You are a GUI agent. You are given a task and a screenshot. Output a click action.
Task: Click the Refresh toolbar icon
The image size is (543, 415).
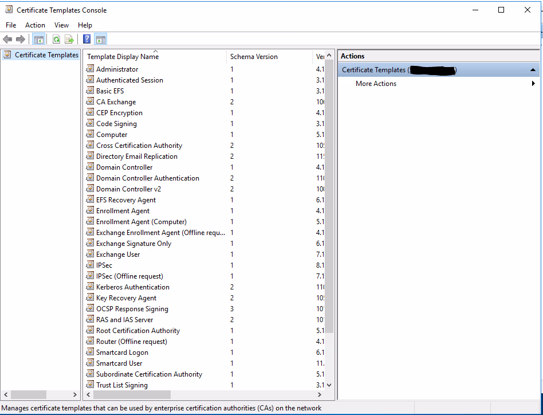pos(56,40)
